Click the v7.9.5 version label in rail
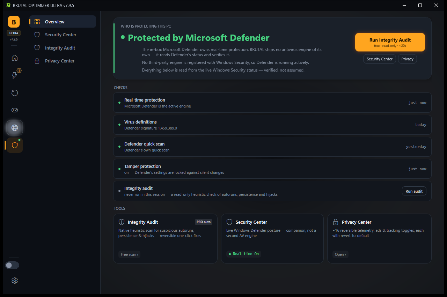 (x=14, y=39)
